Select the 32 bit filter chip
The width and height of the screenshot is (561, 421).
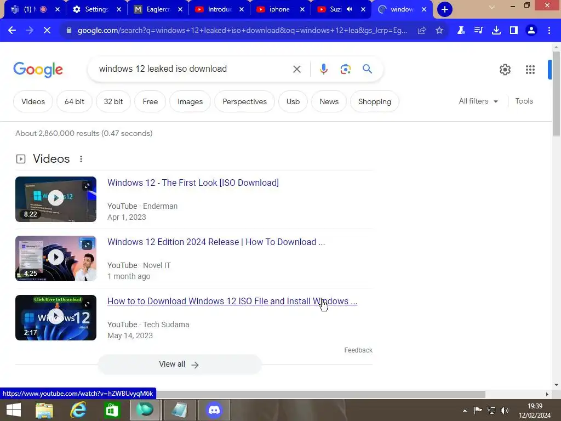pos(113,101)
